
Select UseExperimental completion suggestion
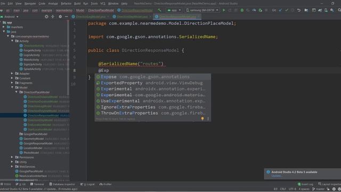pos(152,101)
